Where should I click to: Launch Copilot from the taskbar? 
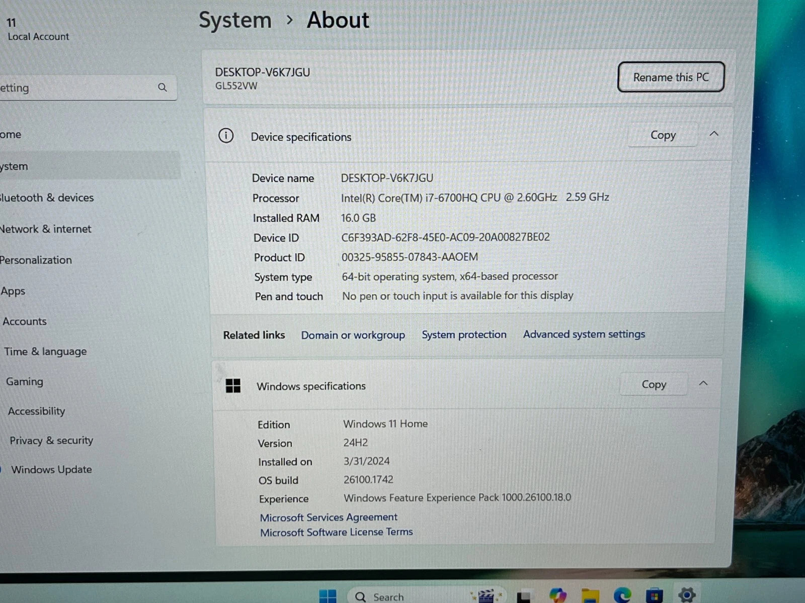point(557,596)
